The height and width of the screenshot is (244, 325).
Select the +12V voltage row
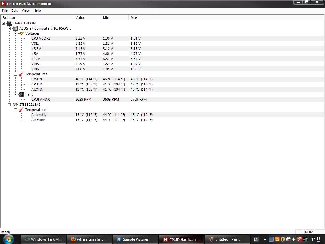178,59
